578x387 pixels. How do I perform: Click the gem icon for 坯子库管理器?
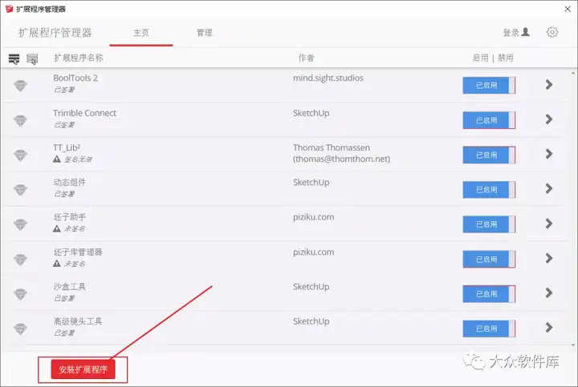[20, 260]
